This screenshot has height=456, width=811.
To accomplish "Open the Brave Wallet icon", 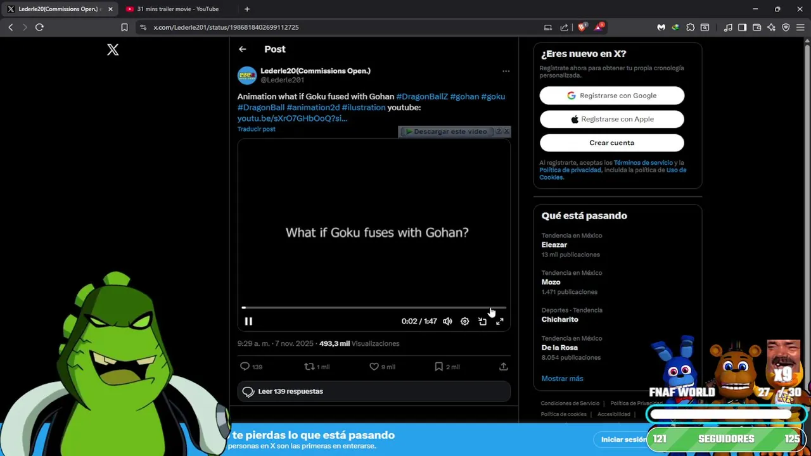I will [x=757, y=27].
